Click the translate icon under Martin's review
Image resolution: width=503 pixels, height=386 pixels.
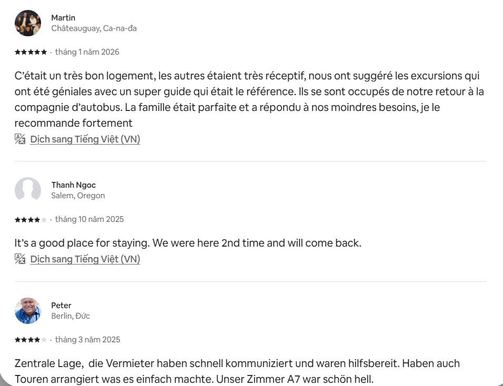(x=20, y=139)
